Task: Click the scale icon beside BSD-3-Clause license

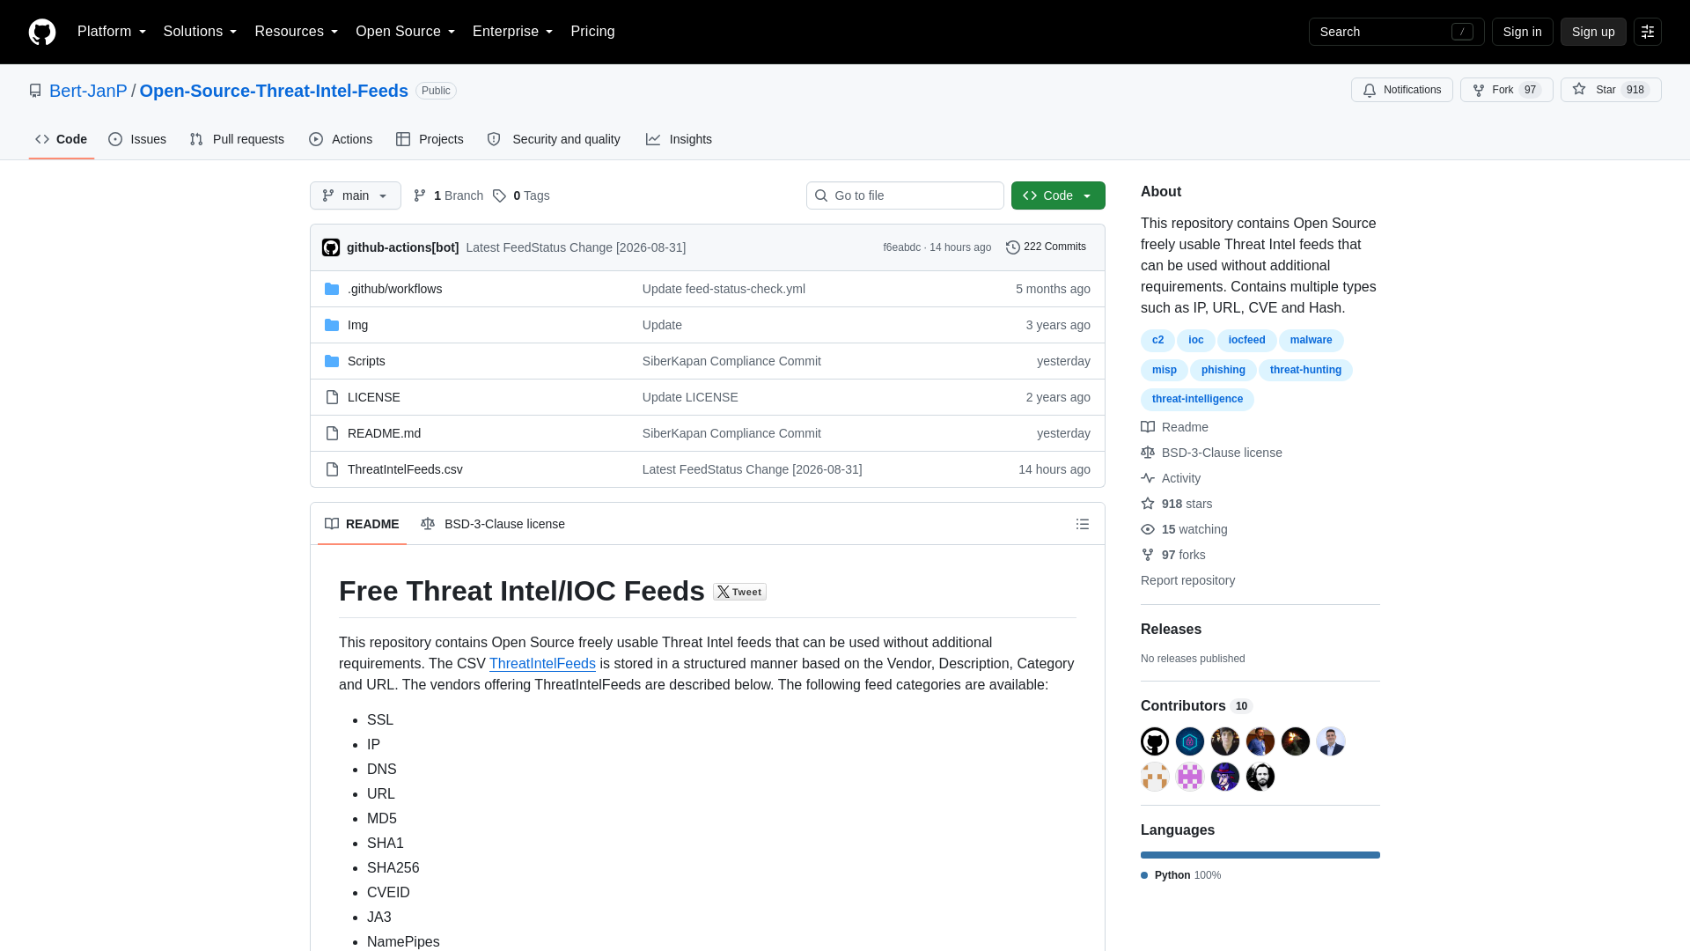Action: point(1148,453)
